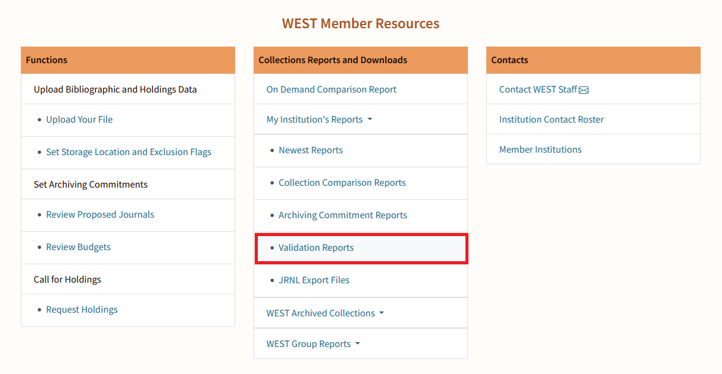Expand the WEST Archived Collections dropdown
This screenshot has width=722, height=374.
coord(325,313)
